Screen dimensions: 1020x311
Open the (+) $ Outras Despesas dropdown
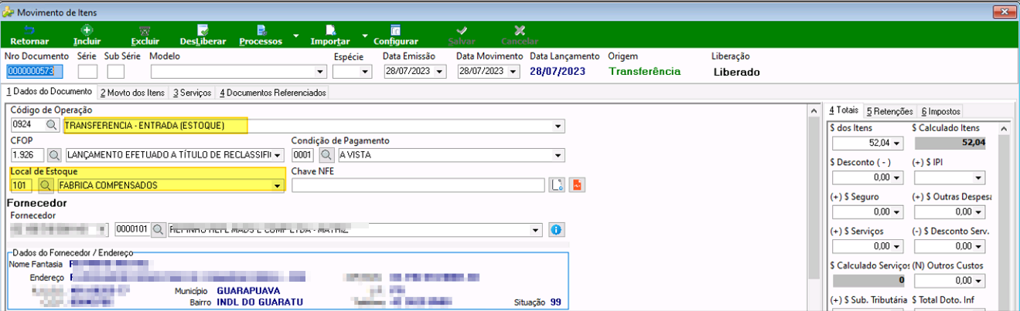coord(978,211)
